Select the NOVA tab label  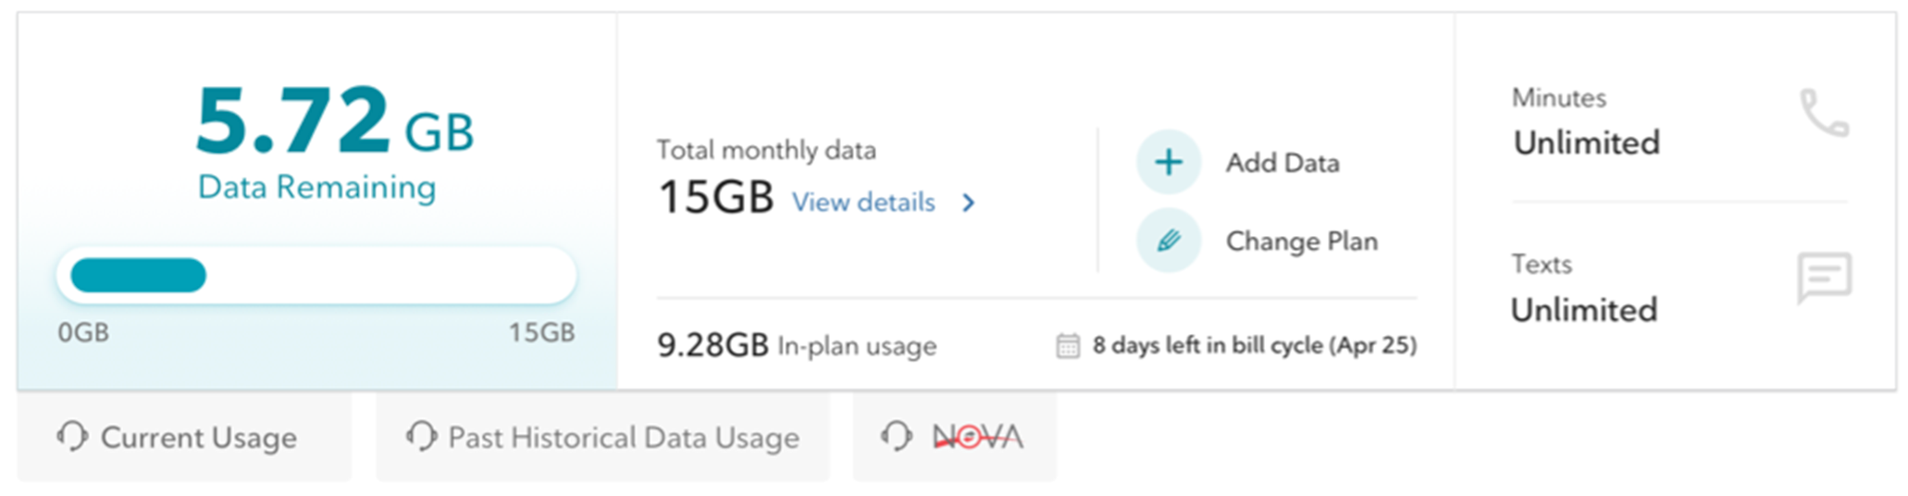pos(977,437)
